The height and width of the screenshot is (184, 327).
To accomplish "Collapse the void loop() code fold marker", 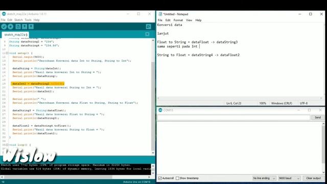I will click(x=7, y=145).
